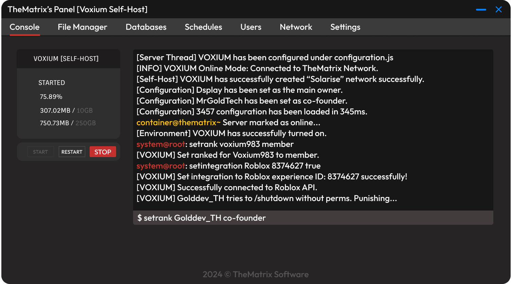Image resolution: width=512 pixels, height=284 pixels.
Task: Open the Network tab
Action: point(296,27)
